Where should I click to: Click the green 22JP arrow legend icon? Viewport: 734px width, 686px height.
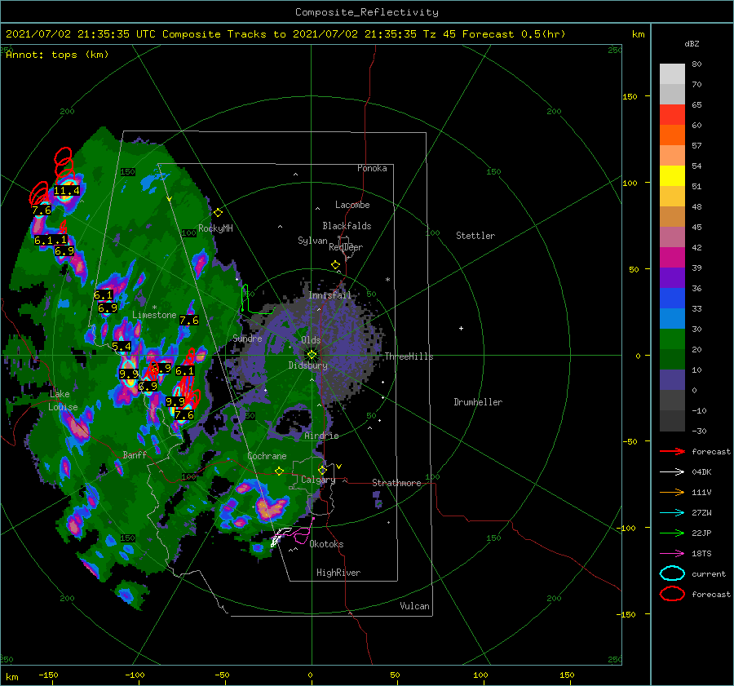[672, 533]
